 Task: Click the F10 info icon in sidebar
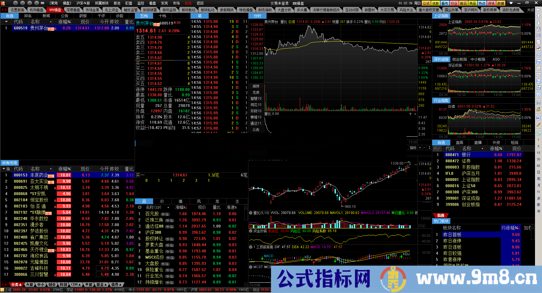pyautogui.click(x=539, y=62)
